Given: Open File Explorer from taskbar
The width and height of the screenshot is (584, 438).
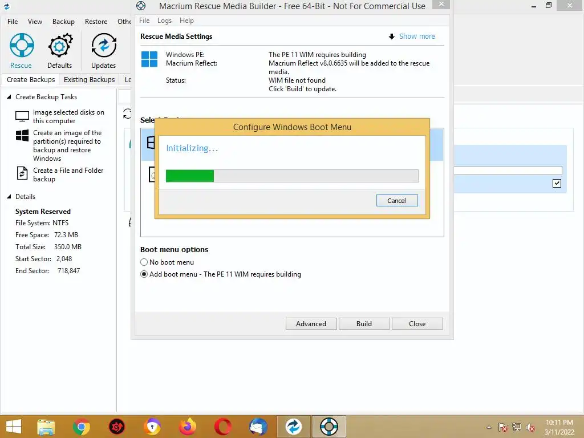Looking at the screenshot, I should (46, 427).
